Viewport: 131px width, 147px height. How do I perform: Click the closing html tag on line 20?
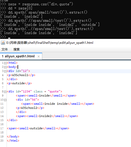point(13,141)
